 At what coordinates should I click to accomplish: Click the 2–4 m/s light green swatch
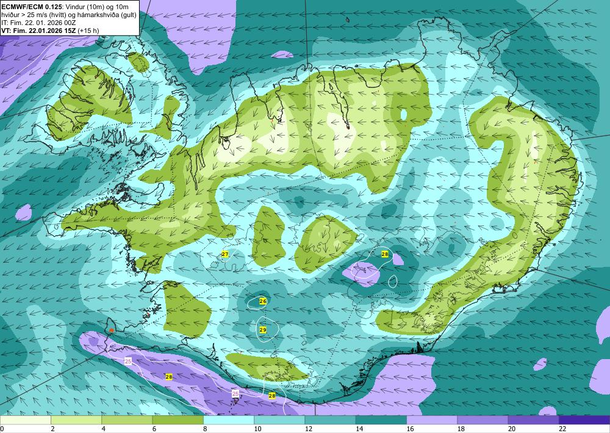pos(76,420)
